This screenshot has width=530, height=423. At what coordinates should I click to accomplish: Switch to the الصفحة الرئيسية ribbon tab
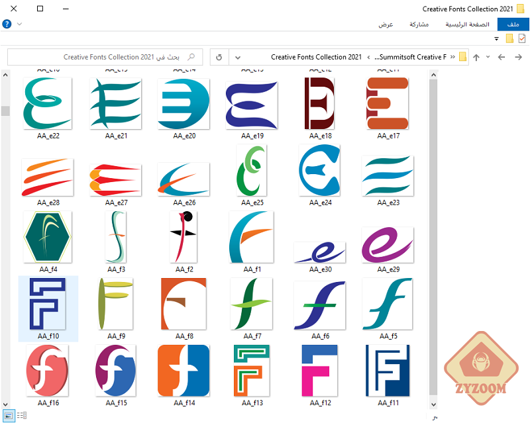(x=467, y=24)
